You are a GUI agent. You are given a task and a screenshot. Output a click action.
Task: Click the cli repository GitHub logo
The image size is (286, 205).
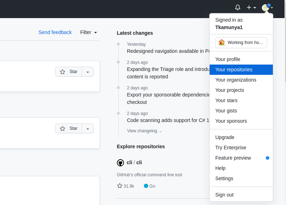[x=120, y=163]
